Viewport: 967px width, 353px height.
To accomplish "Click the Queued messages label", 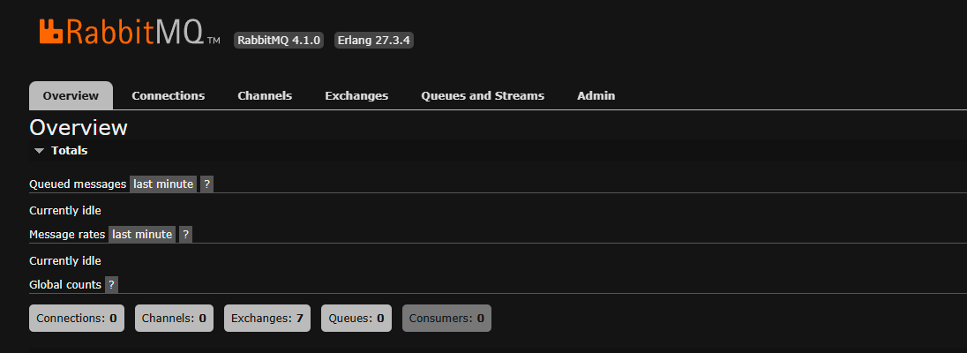I will pos(78,184).
